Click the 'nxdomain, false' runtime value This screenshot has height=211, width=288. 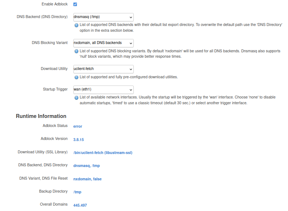(x=87, y=179)
